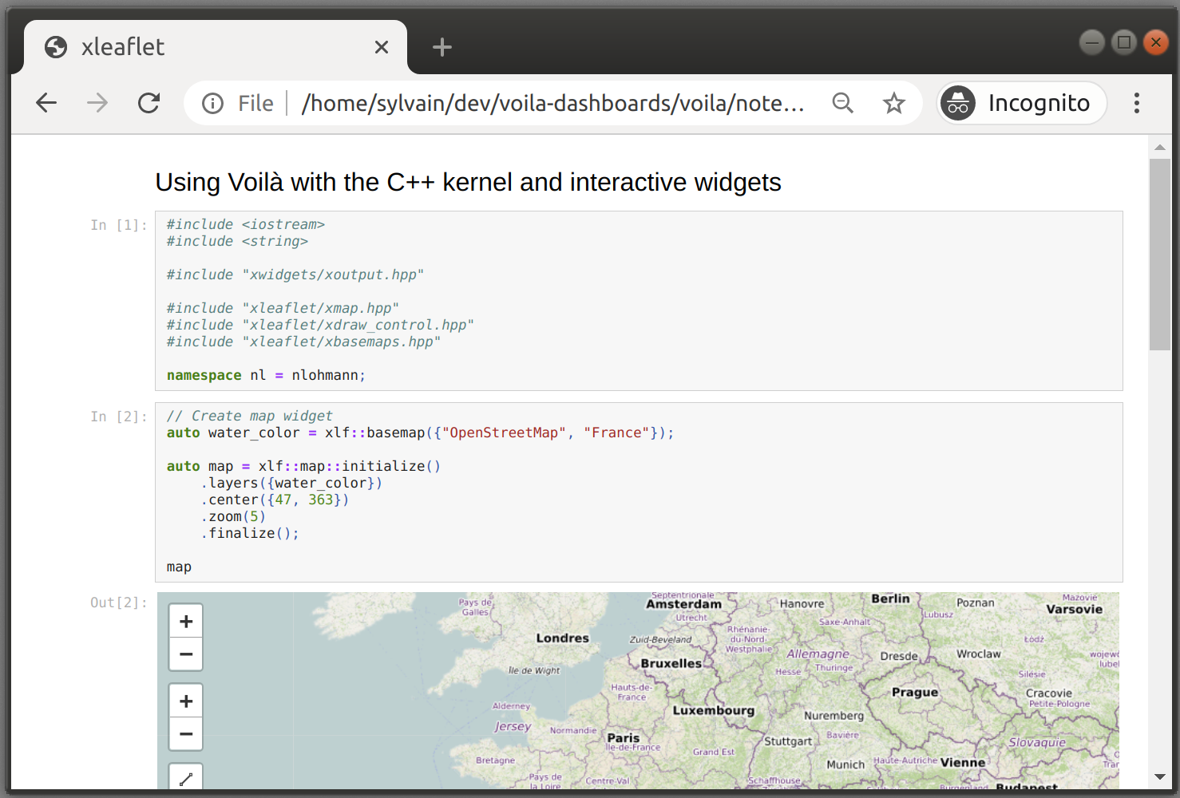Click the scrollbar up arrow
Screen dimensions: 1180x798
pos(1162,146)
